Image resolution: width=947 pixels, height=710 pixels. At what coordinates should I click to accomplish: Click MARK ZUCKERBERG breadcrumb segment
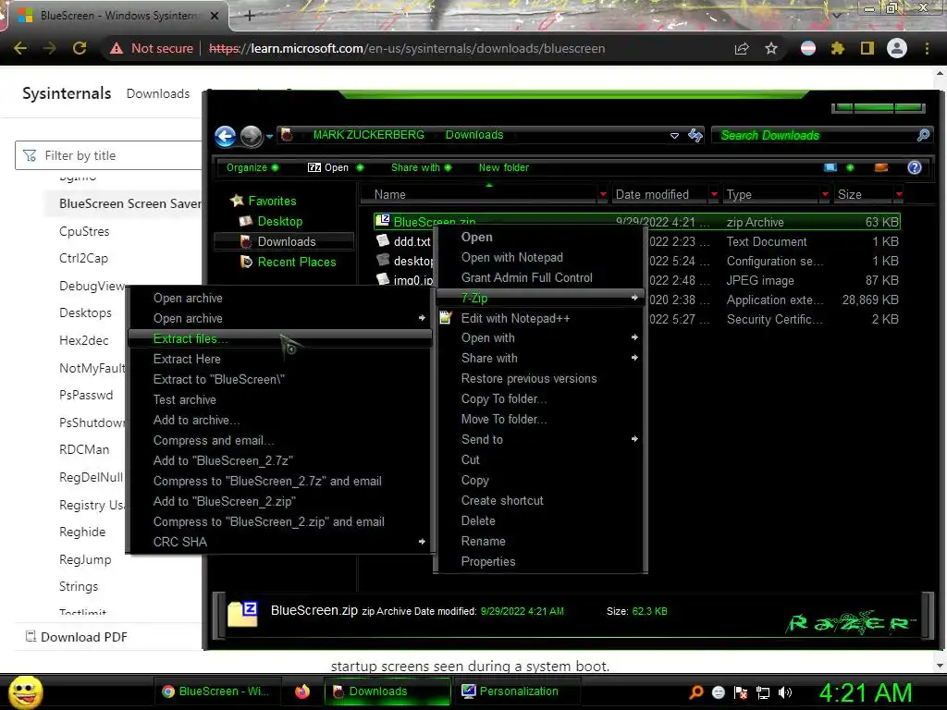(x=368, y=135)
